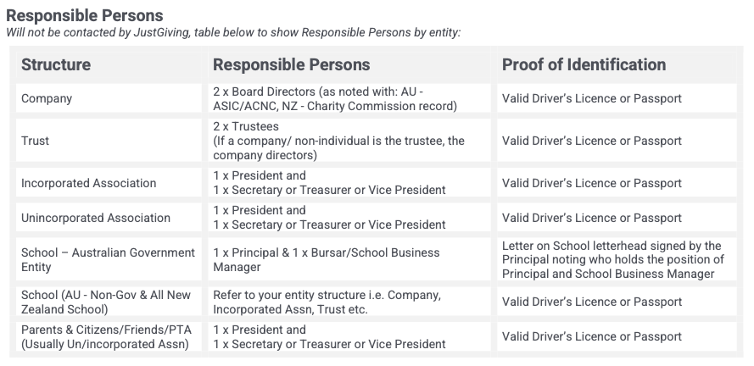This screenshot has width=754, height=366.
Task: Click the Refer to your entity structure cell
Action: [x=349, y=302]
